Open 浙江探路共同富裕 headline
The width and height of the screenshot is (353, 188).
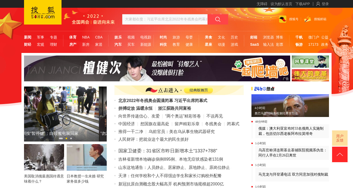(x=174, y=108)
